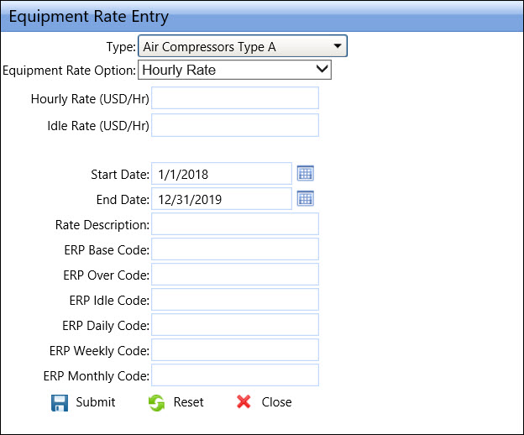Click into the Idle Rate (USD/Hr) field
This screenshot has height=435, width=524.
(235, 126)
